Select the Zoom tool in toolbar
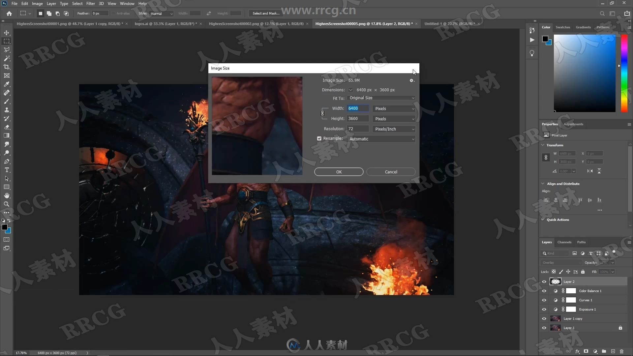This screenshot has width=633, height=356. click(6, 204)
